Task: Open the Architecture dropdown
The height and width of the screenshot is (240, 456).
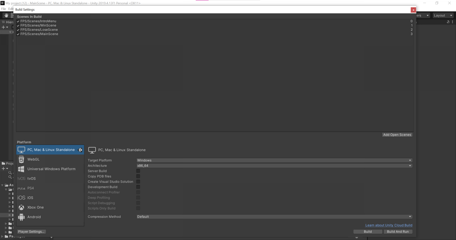Action: [x=273, y=166]
